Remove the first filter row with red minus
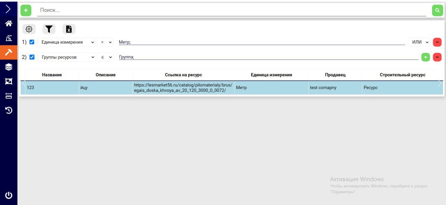The width and height of the screenshot is (446, 205). [x=437, y=42]
